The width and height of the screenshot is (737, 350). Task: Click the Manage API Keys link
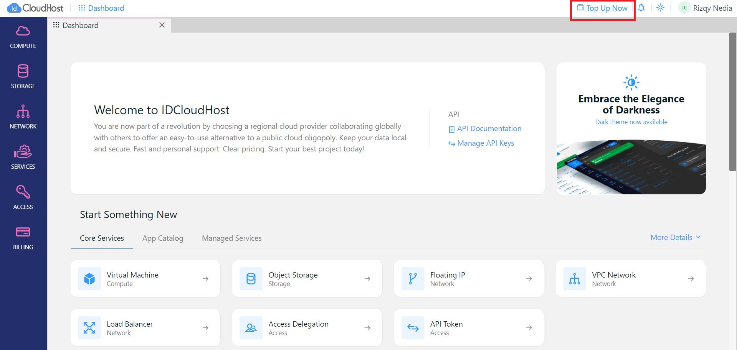pos(485,143)
